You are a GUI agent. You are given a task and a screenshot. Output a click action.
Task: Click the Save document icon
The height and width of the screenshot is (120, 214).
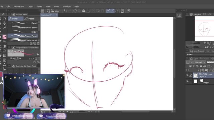pos(57,11)
